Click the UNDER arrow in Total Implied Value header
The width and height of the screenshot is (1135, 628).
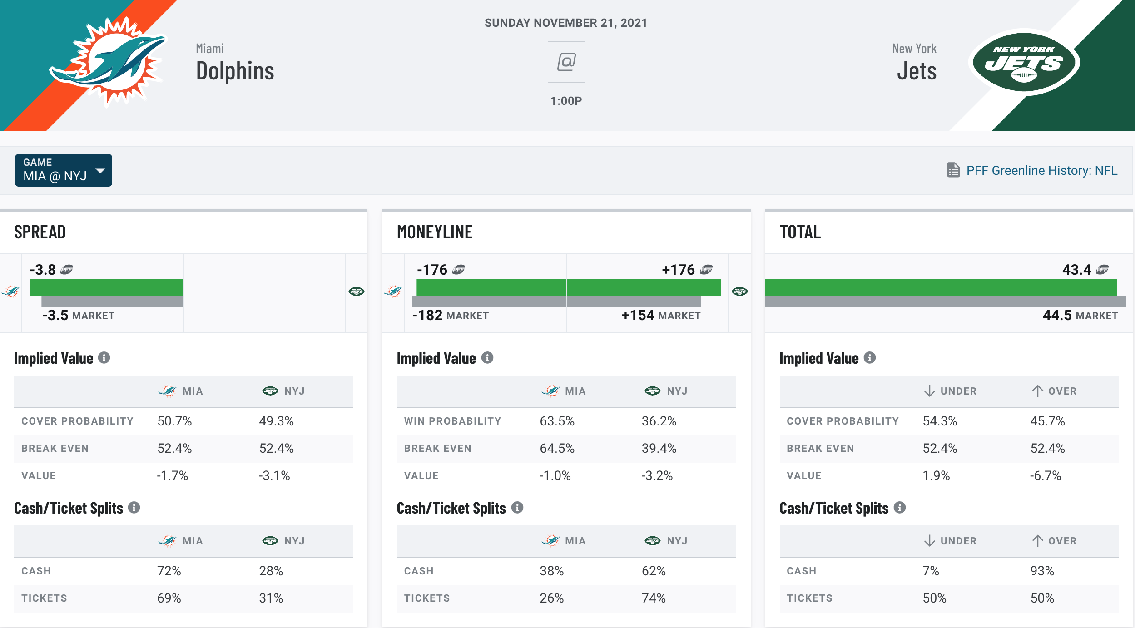[930, 391]
